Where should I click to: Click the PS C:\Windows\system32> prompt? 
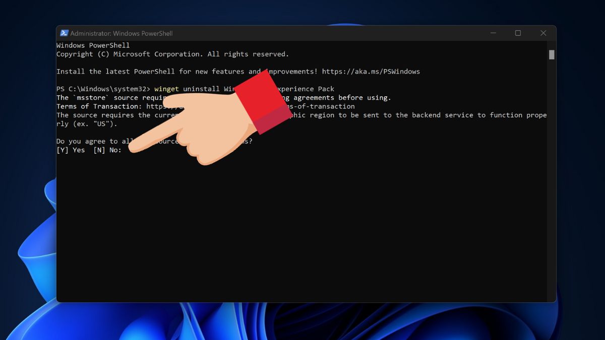click(x=103, y=89)
